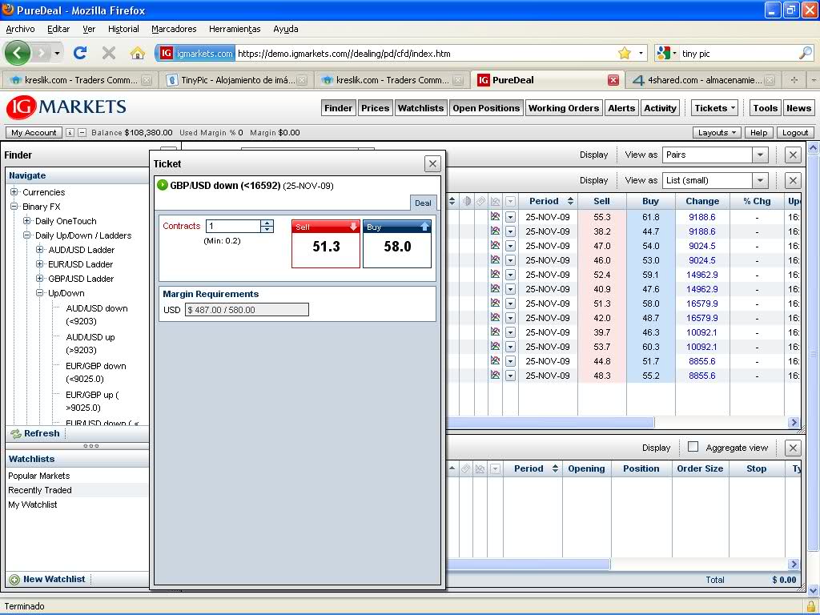Open the Tickets dropdown menu
Screen dimensions: 820x615
click(714, 108)
